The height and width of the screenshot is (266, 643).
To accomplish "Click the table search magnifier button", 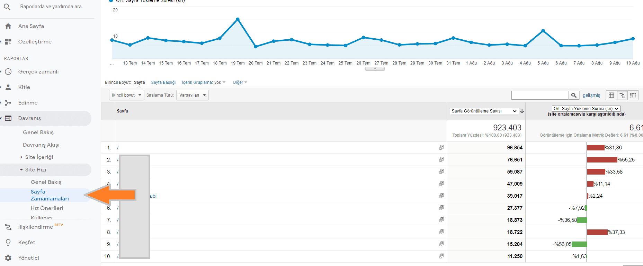I will pos(573,95).
